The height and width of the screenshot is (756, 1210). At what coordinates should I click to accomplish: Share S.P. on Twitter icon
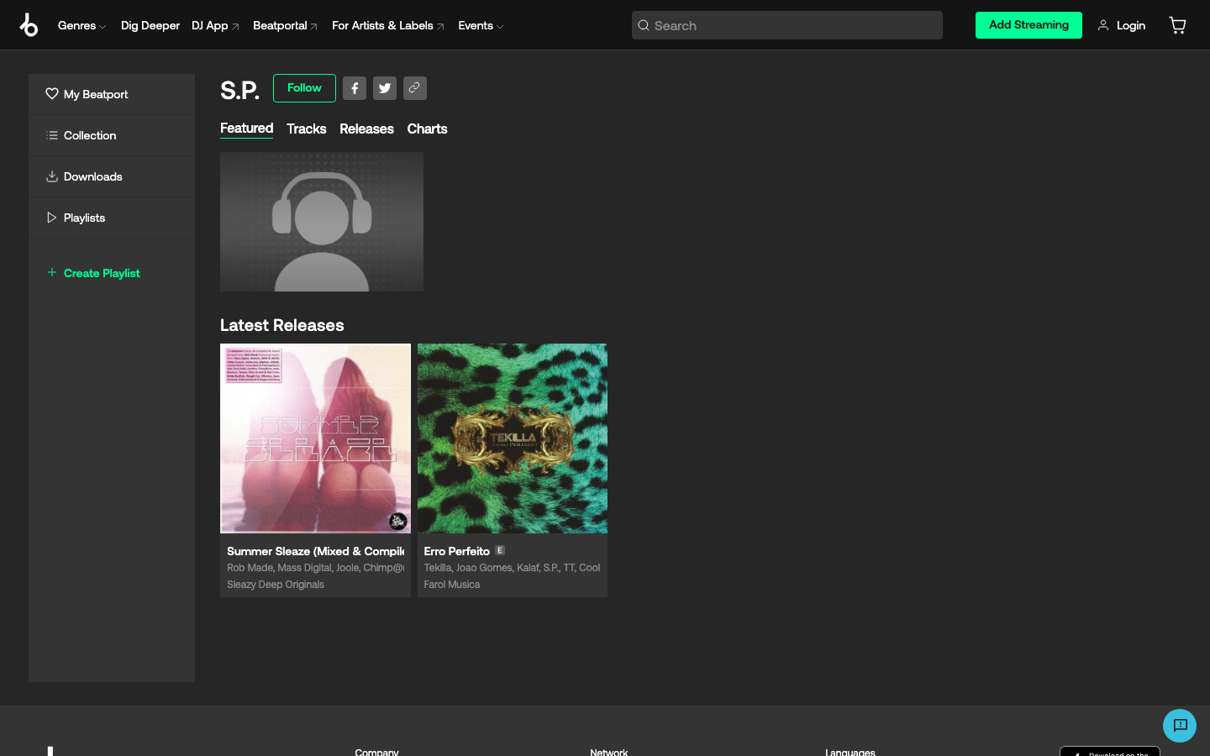coord(385,88)
